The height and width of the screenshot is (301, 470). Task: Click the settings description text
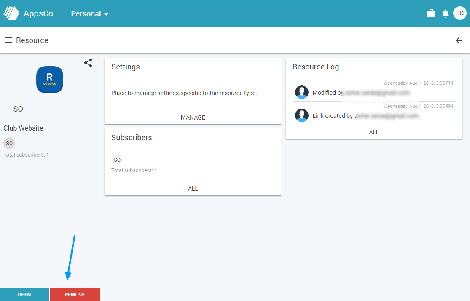[x=184, y=93]
